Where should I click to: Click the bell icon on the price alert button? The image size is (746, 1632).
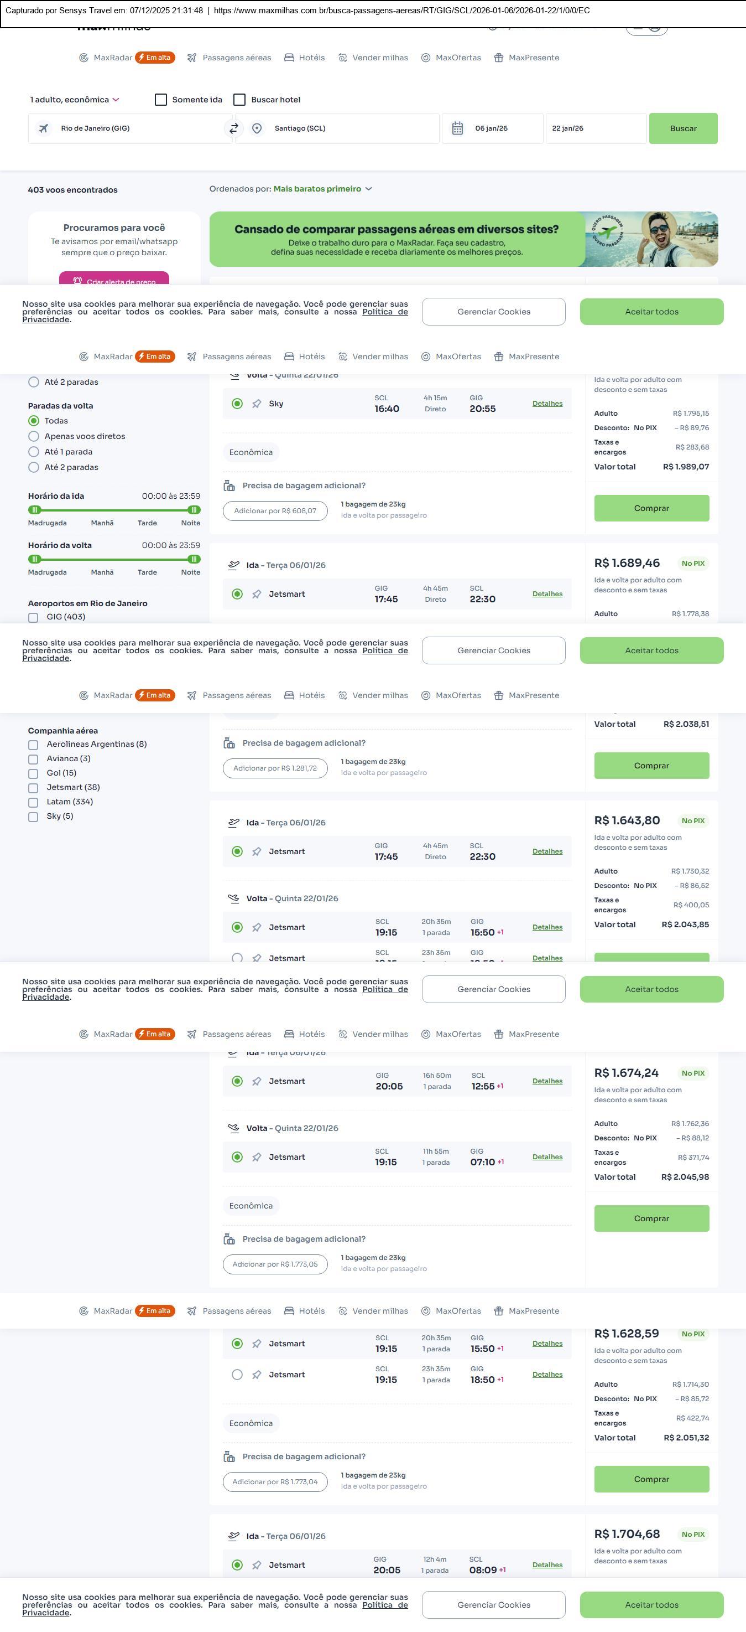point(77,281)
